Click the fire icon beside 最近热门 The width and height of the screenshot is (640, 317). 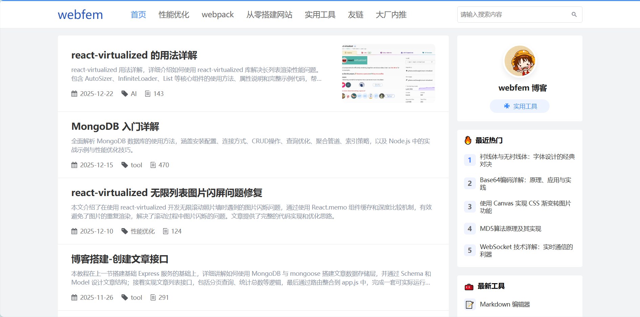point(469,140)
